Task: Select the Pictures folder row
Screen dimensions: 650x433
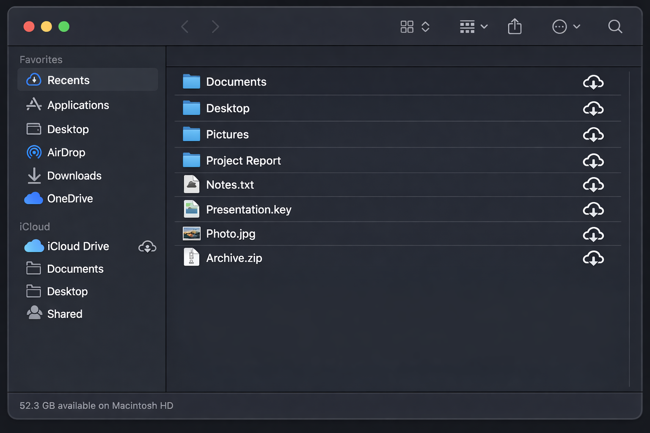Action: click(398, 134)
